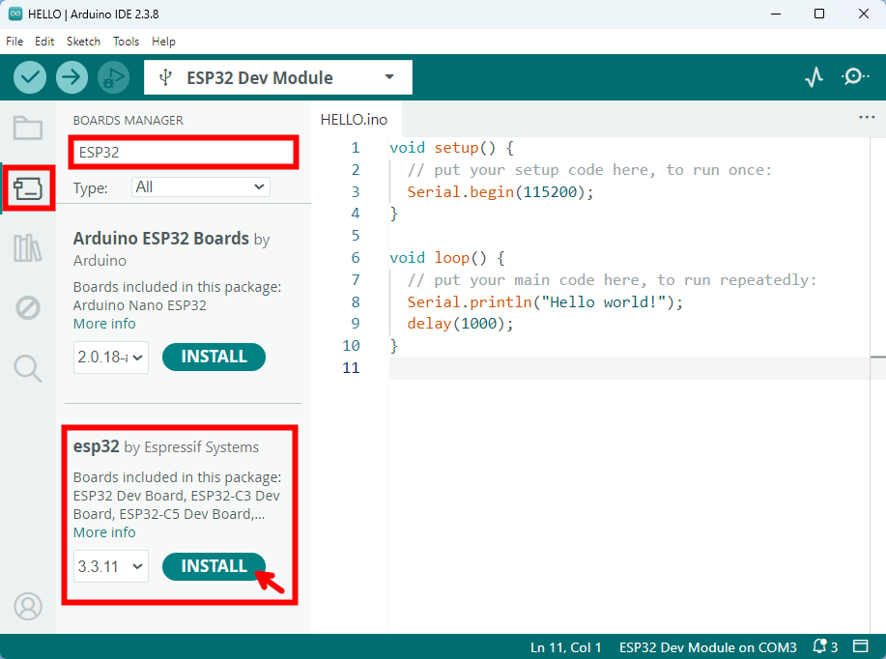The image size is (886, 659).
Task: Click the ESP32 Dev Module on COM3 status
Action: click(x=708, y=647)
